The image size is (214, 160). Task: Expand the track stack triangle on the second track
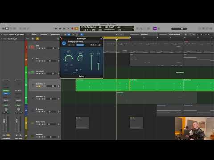tap(33, 59)
